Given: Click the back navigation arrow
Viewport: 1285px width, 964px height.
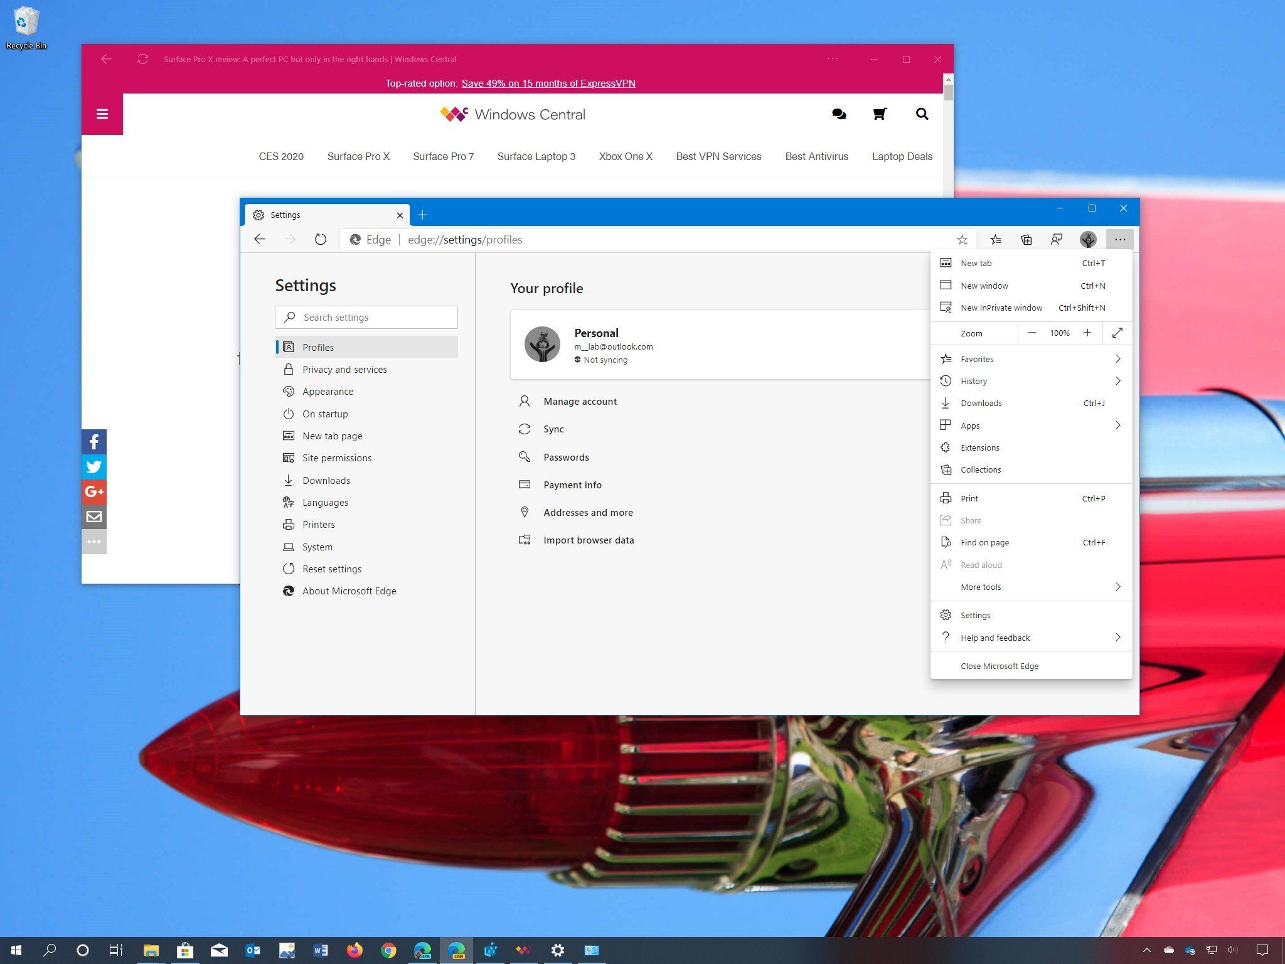Looking at the screenshot, I should (260, 239).
